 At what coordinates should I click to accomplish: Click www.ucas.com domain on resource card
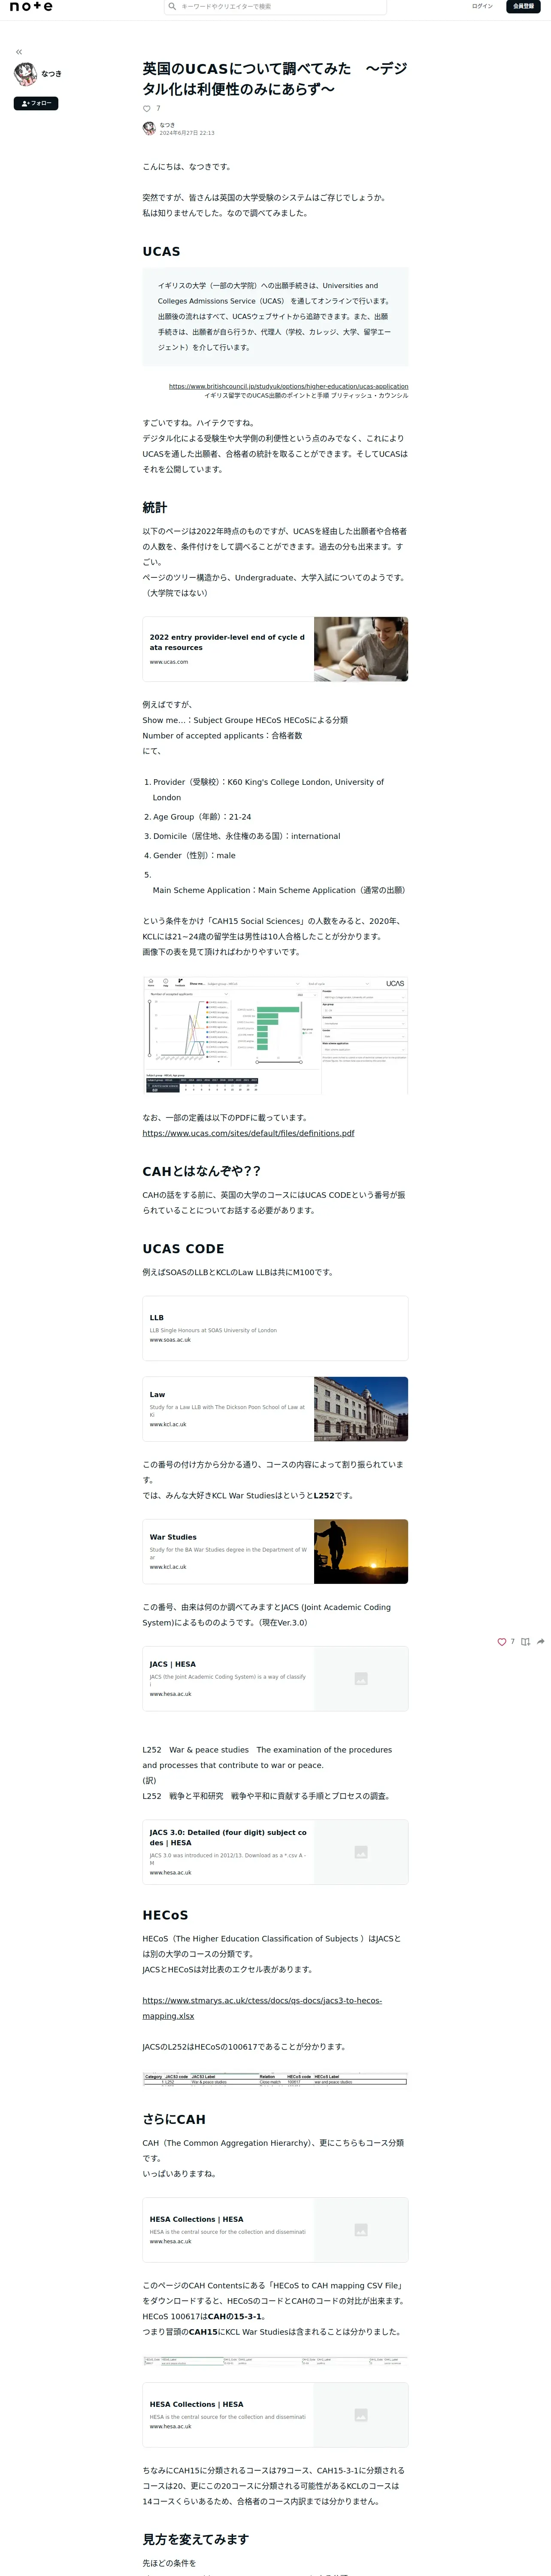169,662
